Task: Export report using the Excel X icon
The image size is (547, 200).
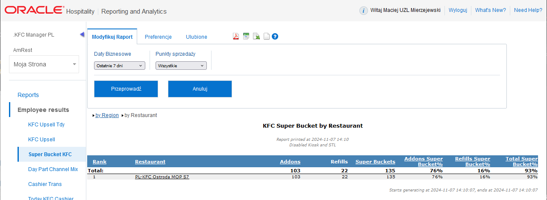Action: point(256,37)
